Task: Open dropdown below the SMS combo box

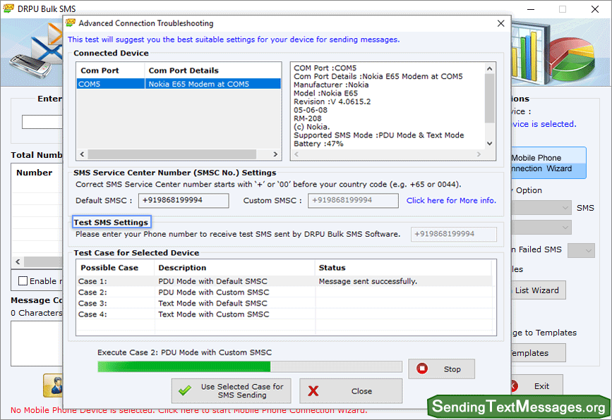Action: 565,227
